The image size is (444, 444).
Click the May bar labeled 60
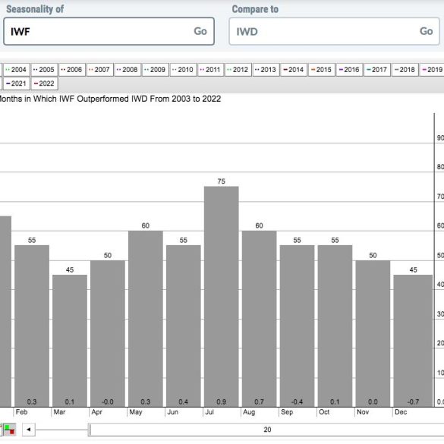(x=146, y=319)
